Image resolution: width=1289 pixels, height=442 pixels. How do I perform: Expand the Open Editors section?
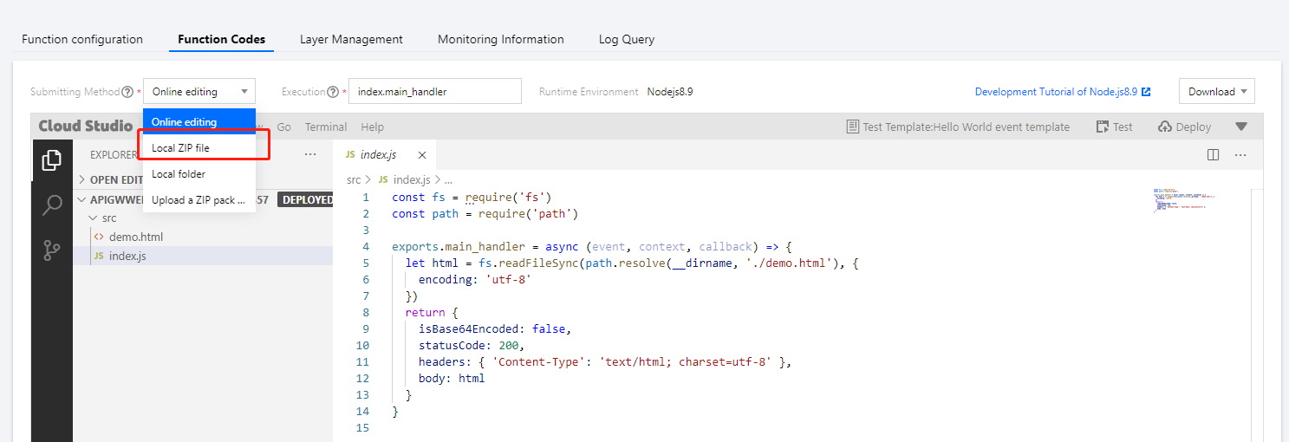click(x=83, y=180)
